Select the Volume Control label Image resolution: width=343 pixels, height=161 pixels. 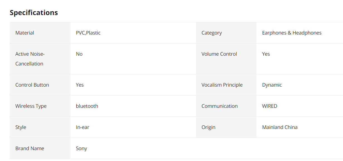[219, 54]
